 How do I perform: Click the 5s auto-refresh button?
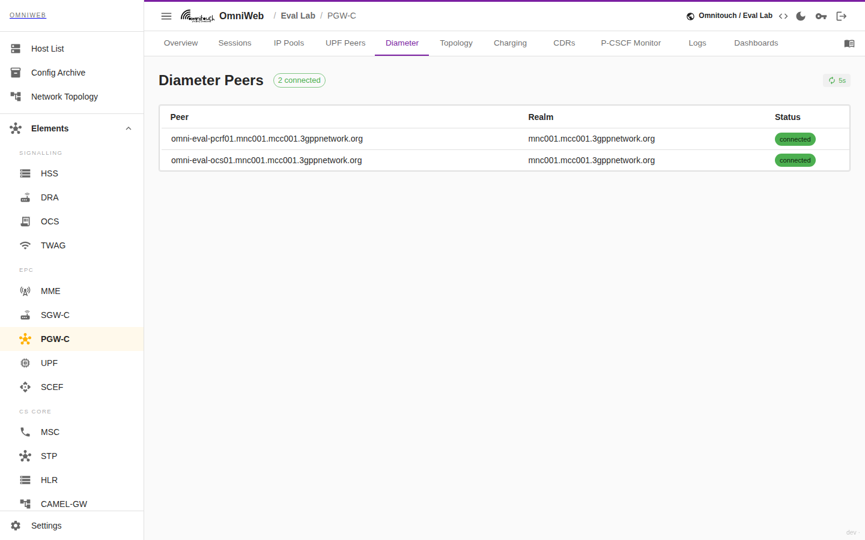coord(837,80)
